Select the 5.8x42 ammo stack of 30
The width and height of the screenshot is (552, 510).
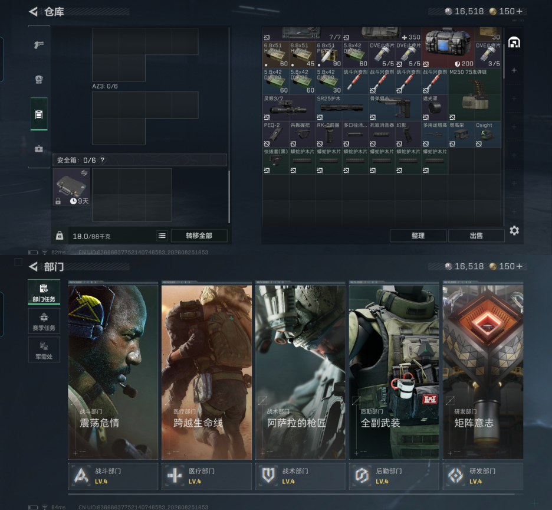(x=329, y=81)
